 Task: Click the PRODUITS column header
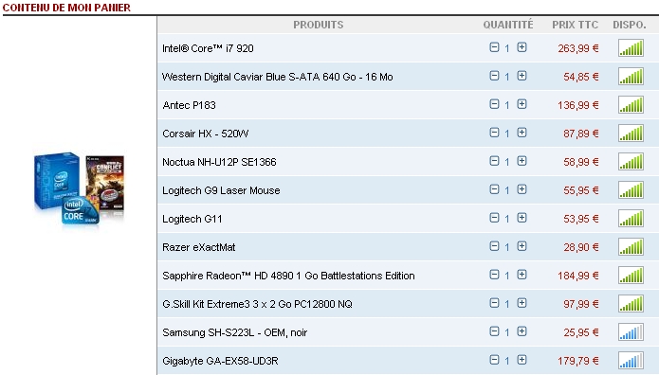(319, 25)
